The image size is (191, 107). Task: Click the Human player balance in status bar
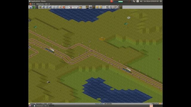pos(103,104)
